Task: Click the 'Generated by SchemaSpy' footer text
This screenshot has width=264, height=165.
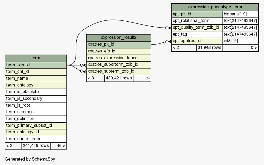Action: coord(30,159)
